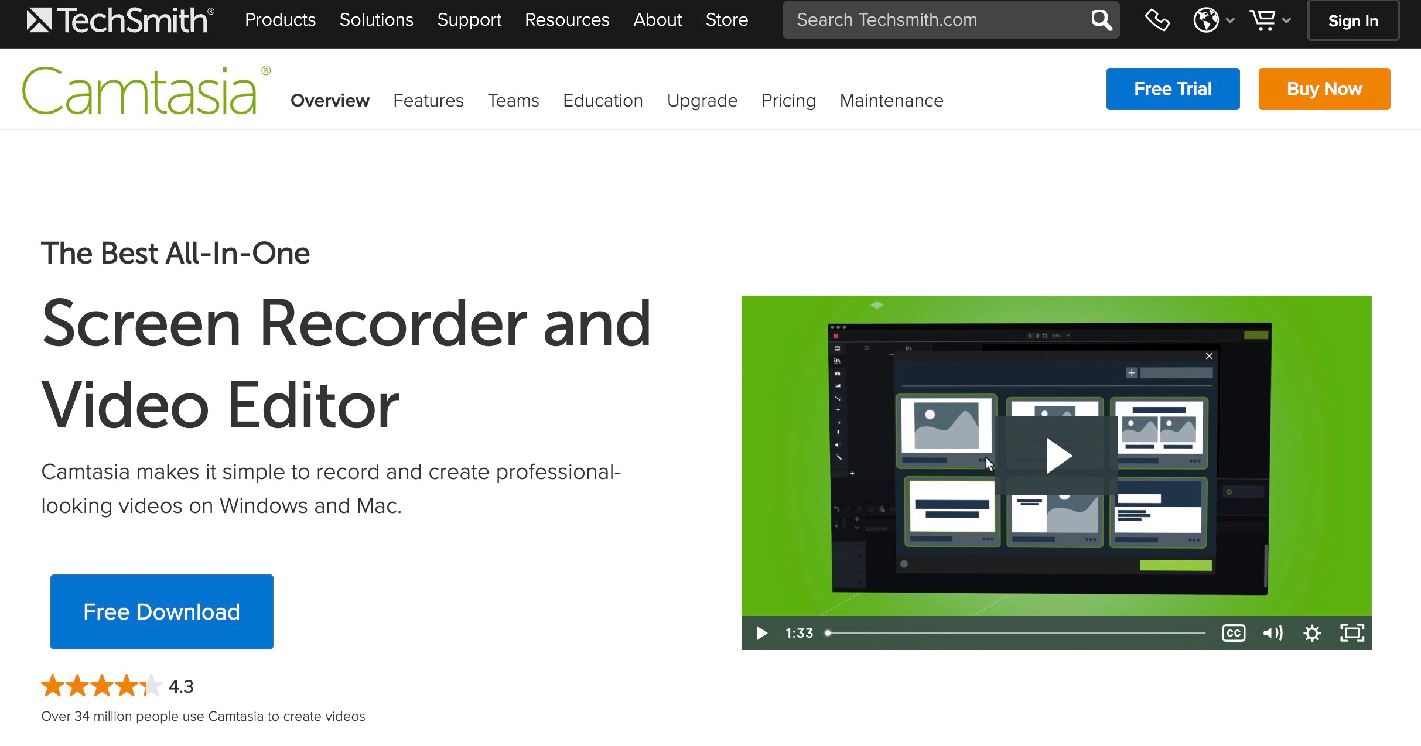This screenshot has width=1421, height=746.
Task: Open the Support menu
Action: coord(469,20)
